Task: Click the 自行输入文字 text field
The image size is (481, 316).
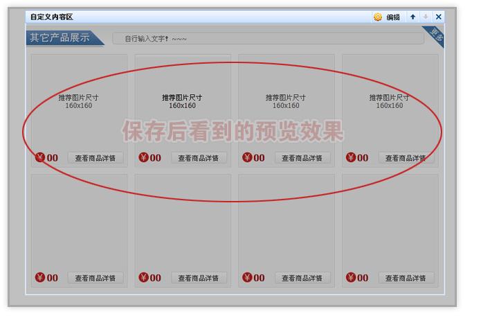Action: pos(268,39)
